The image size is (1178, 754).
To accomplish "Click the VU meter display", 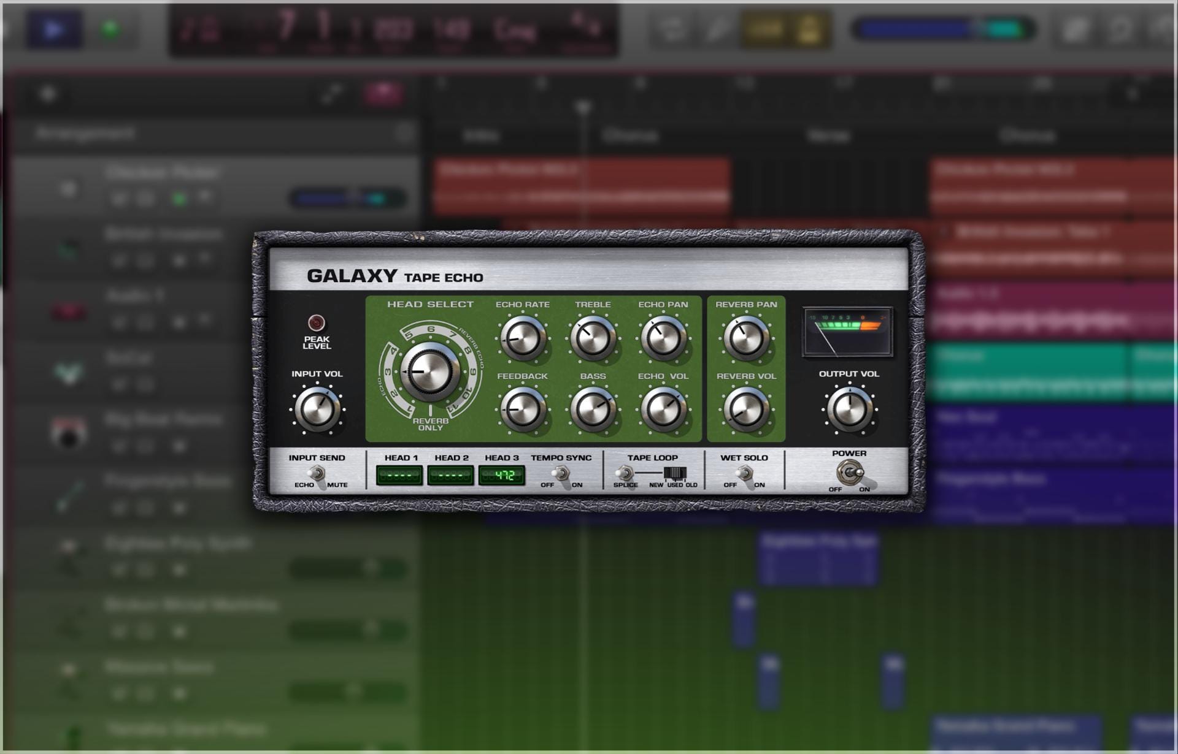I will click(x=848, y=332).
